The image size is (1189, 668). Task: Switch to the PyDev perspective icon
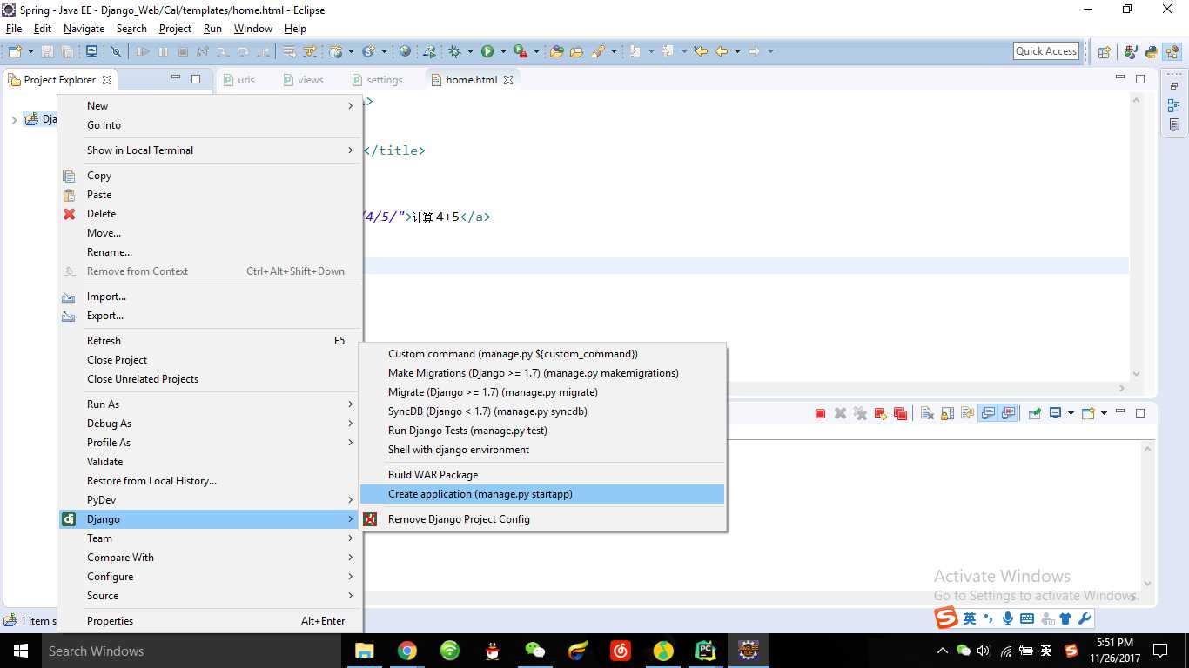[1152, 51]
